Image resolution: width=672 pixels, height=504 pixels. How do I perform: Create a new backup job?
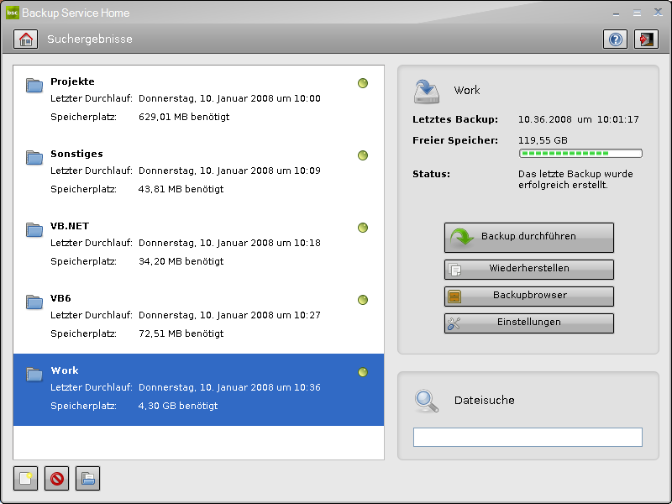(x=26, y=479)
